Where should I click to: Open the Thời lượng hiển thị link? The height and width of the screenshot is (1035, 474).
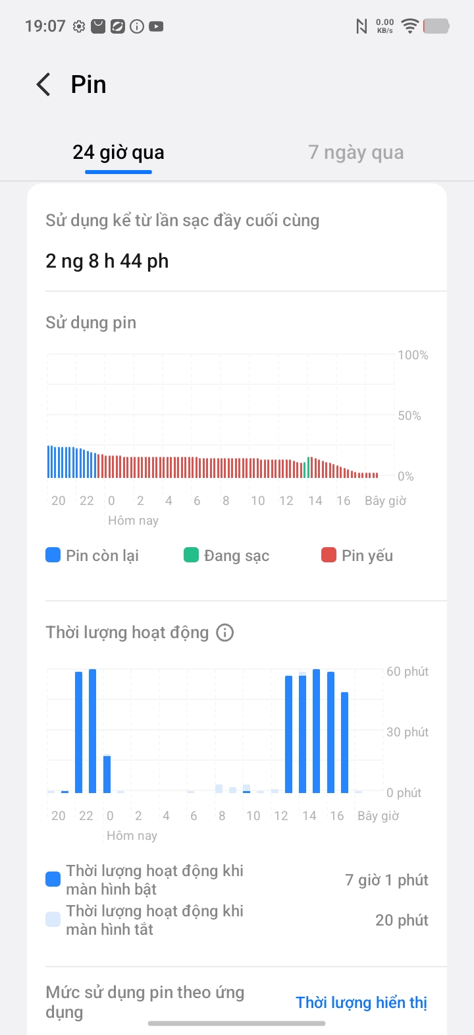click(361, 1003)
